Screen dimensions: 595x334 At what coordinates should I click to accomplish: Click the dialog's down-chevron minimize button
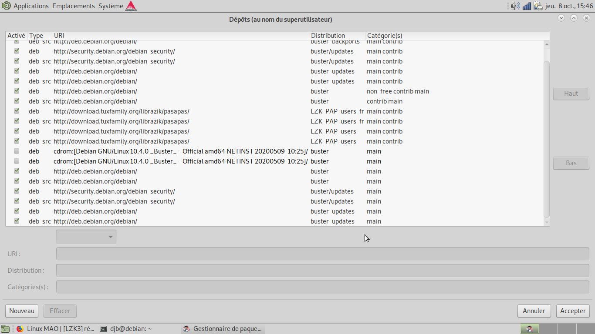coord(561,18)
